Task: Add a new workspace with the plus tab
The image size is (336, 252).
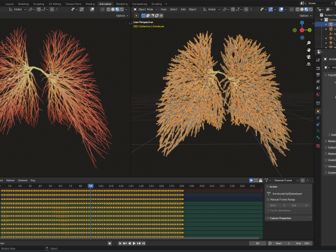Action: point(166,3)
